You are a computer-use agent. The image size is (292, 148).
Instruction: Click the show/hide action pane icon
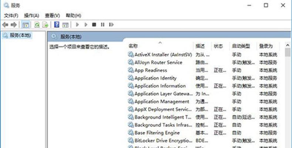click(x=66, y=25)
